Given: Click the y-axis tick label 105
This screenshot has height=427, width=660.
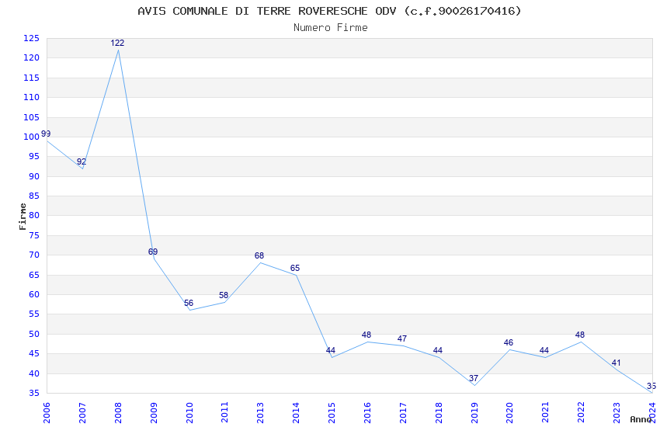Looking at the screenshot, I should 32,117.
